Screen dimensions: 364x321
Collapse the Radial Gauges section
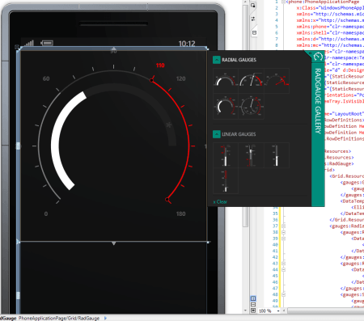217,60
